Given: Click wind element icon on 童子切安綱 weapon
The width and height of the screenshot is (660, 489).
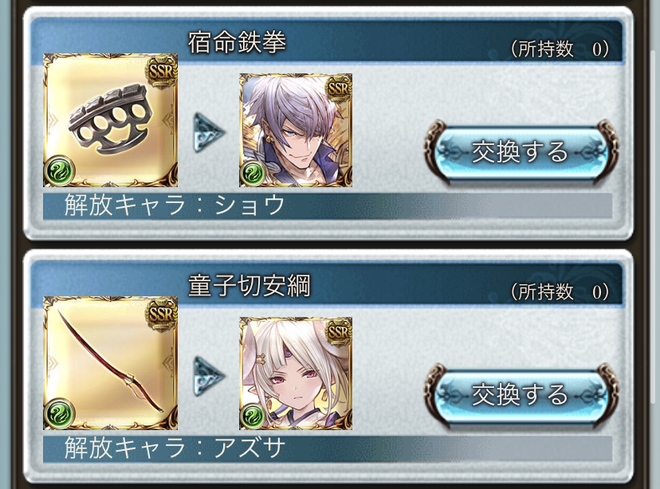Looking at the screenshot, I should [59, 413].
